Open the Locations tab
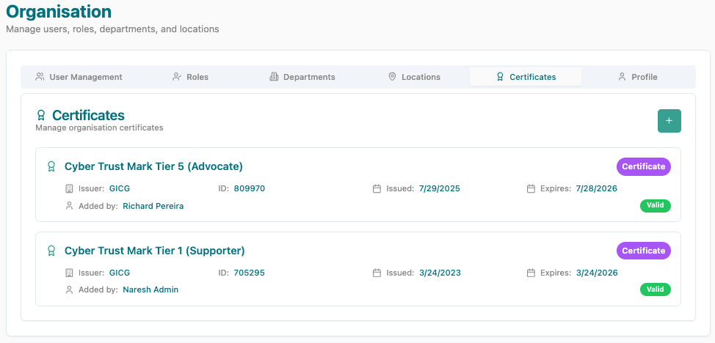Viewport: 715px width, 343px height. tap(414, 77)
